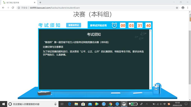Open the Windows Start menu
Screen dimensions: 191x107
[x=4, y=104]
